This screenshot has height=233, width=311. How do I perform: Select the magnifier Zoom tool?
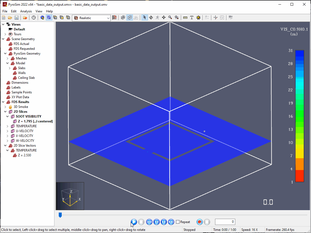170,17
